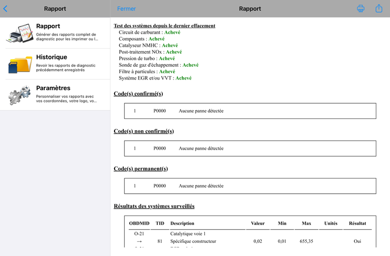Image resolution: width=390 pixels, height=256 pixels.
Task: Click the Historique folder icon
Action: [20, 64]
